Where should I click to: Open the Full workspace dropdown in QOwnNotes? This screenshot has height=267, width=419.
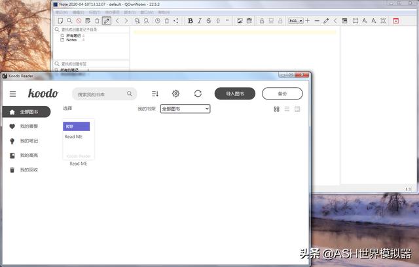[296, 21]
